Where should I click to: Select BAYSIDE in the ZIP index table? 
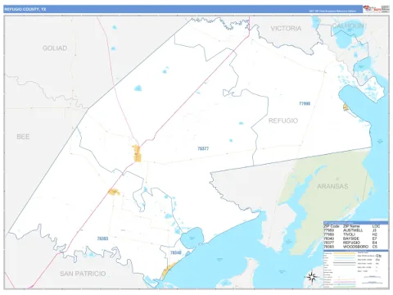pyautogui.click(x=351, y=238)
